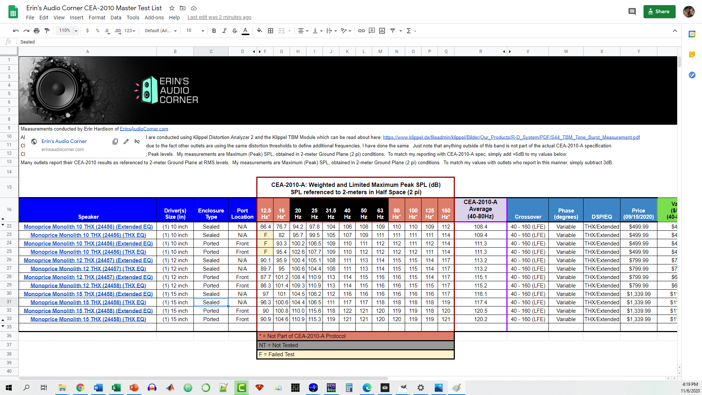Toggle italic formatting
The height and width of the screenshot is (395, 702).
coord(224,31)
